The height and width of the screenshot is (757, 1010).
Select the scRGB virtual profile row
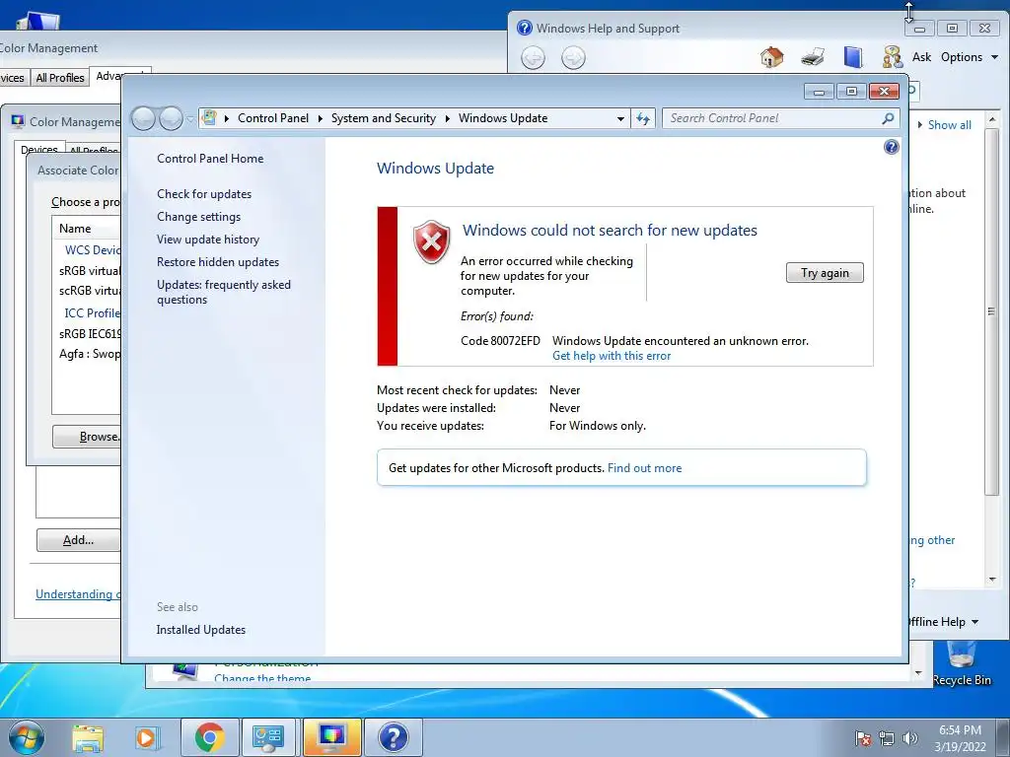pyautogui.click(x=90, y=291)
